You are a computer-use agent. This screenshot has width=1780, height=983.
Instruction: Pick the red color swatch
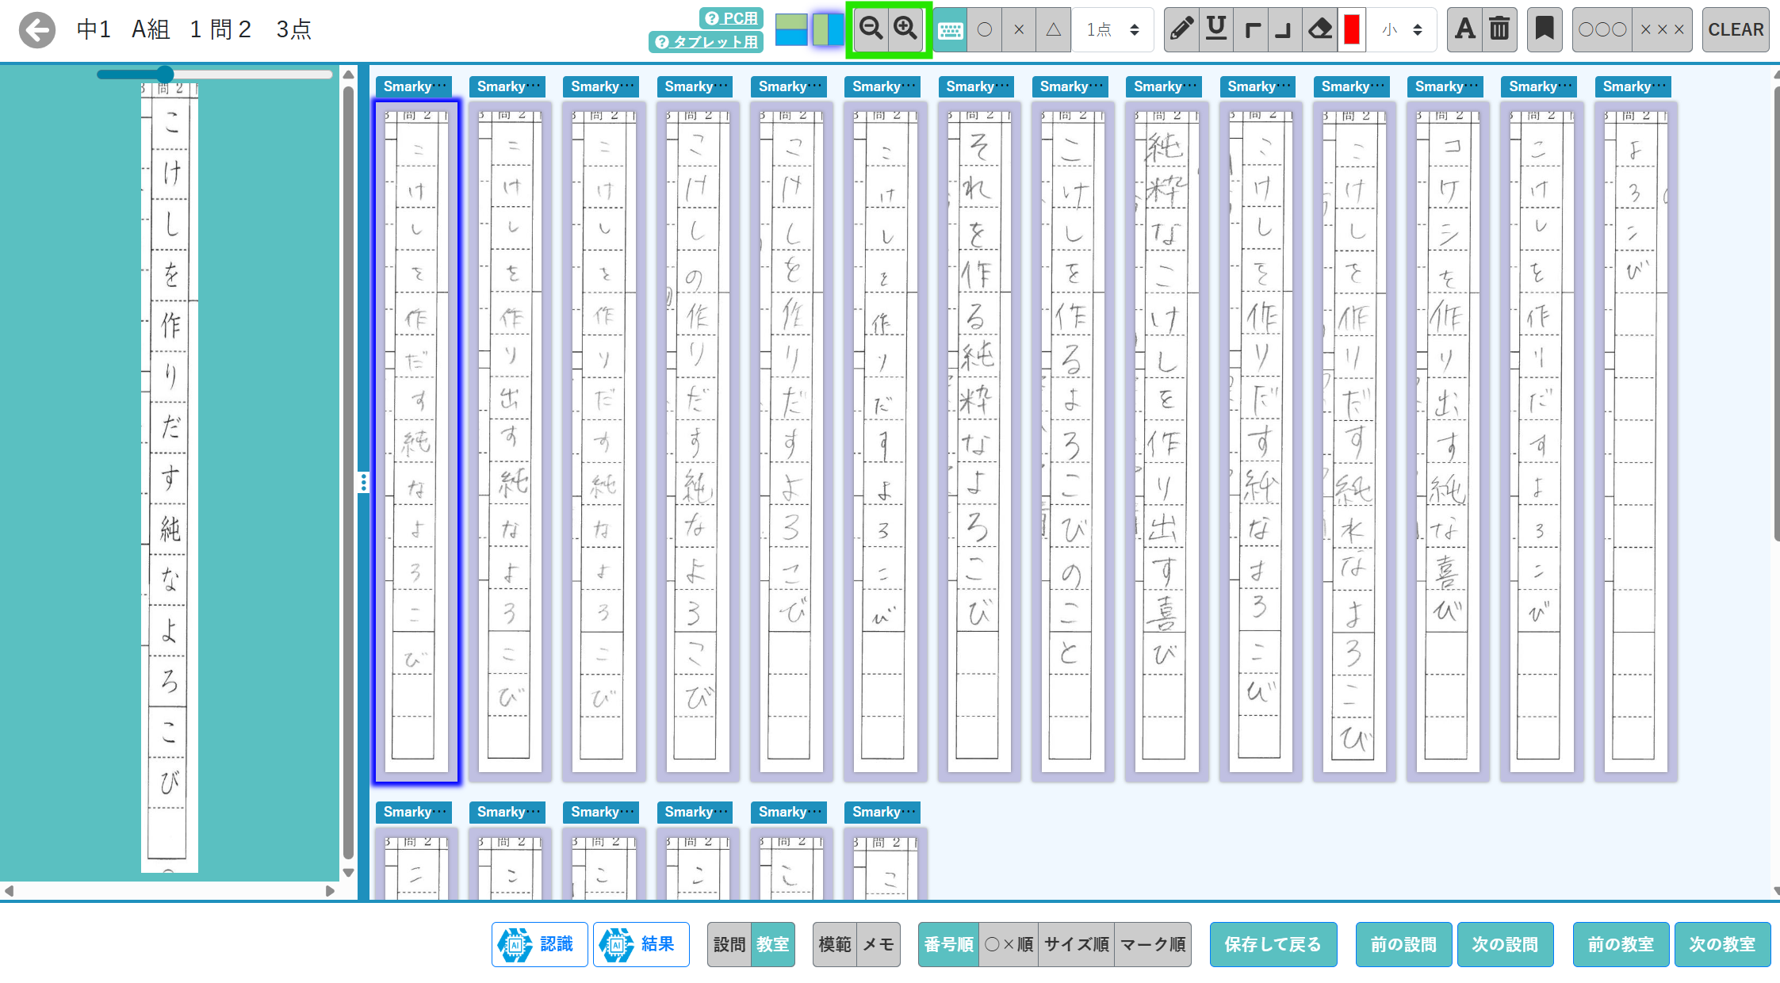point(1352,29)
